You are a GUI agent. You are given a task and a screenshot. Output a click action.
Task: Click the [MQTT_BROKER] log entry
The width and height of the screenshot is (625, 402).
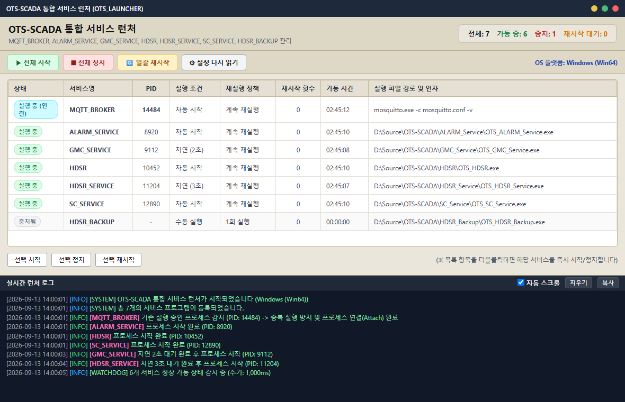[202, 317]
